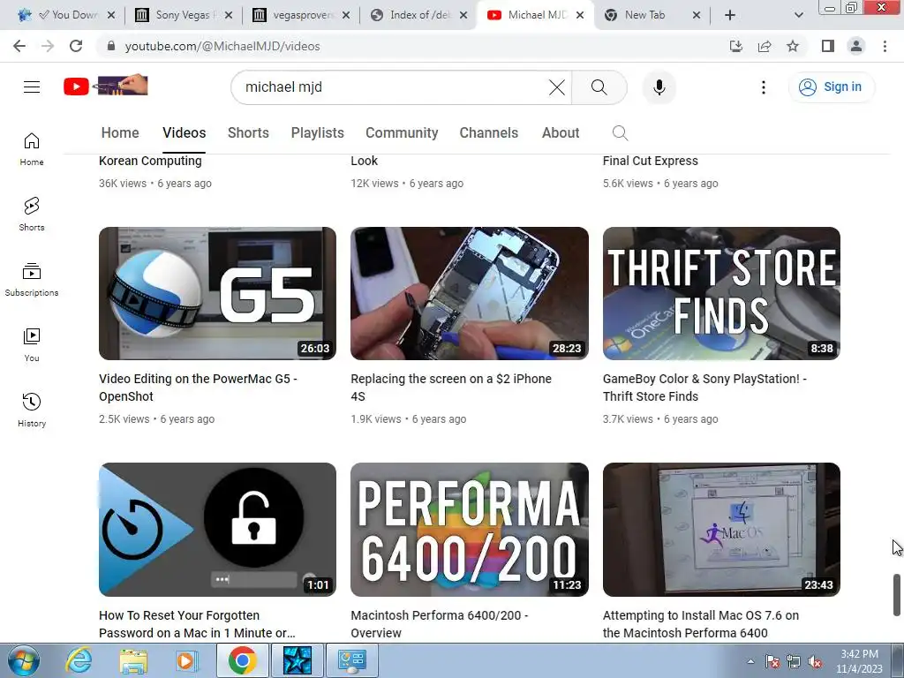Expand the tab search dropdown arrow
The height and width of the screenshot is (678, 904).
[x=798, y=15]
